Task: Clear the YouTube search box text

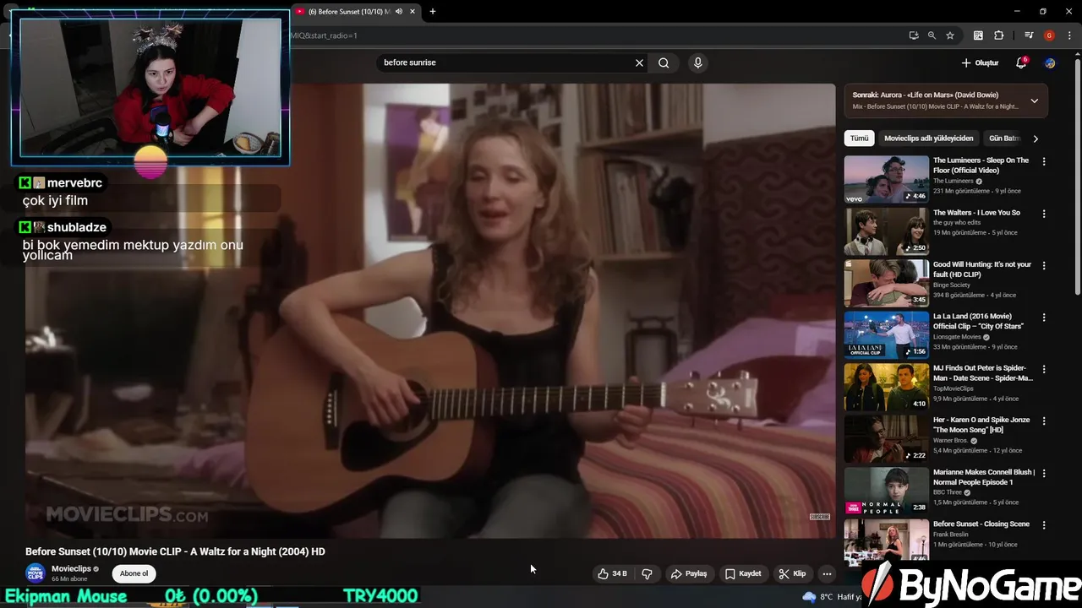Action: [639, 62]
